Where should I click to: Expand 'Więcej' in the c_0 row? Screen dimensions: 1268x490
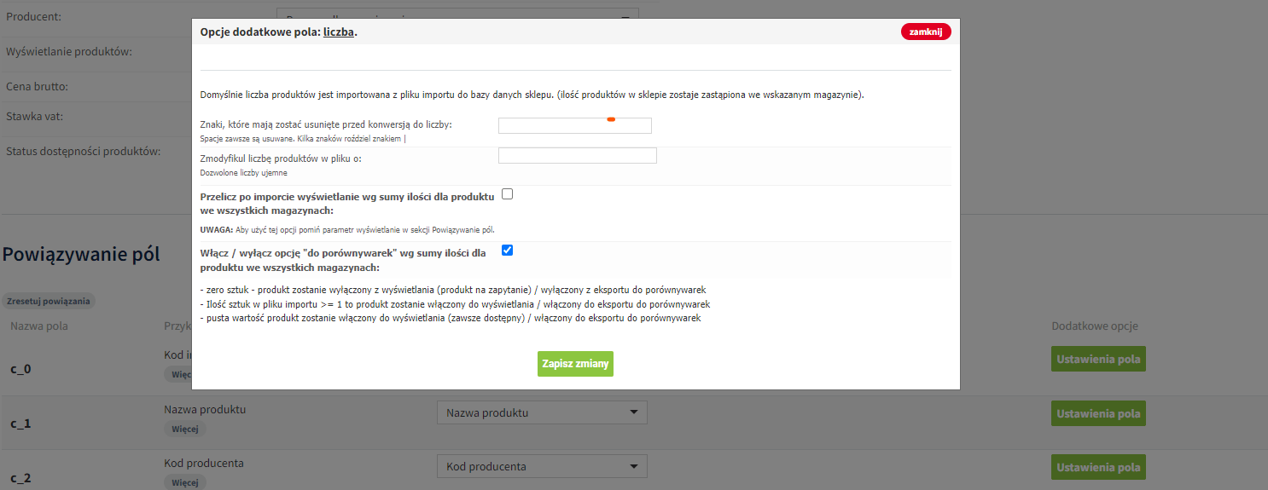pos(177,374)
